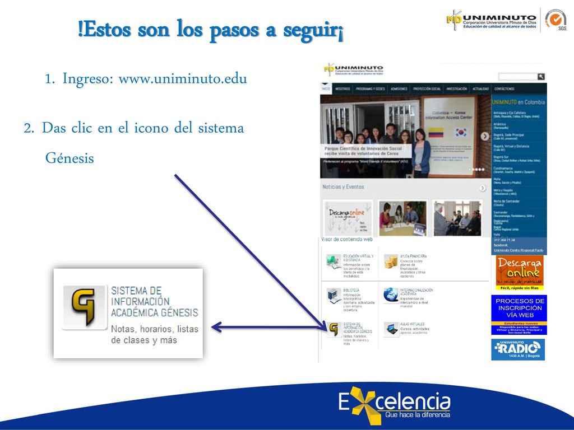Open the news thumbnail of three people at a table
This screenshot has width=574, height=430.
coord(402,218)
